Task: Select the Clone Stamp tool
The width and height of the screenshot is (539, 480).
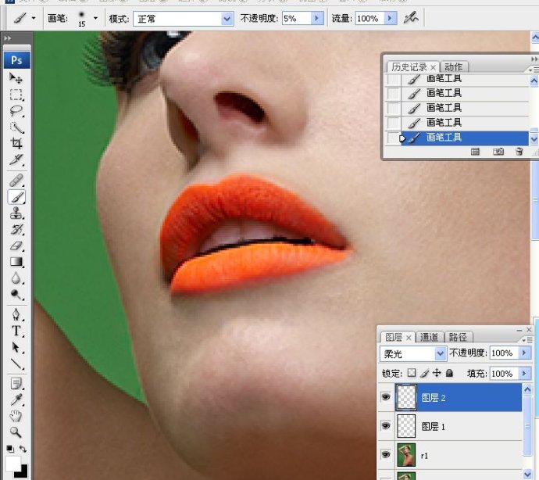Action: (x=16, y=213)
